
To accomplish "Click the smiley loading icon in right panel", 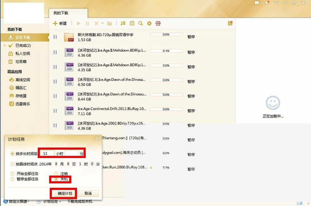I will click(x=273, y=103).
